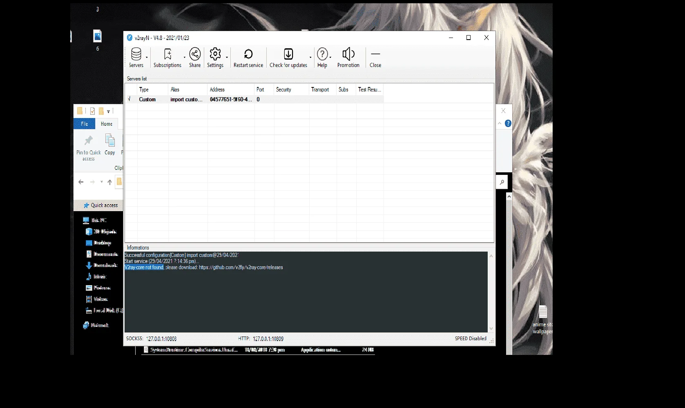
Task: Open v2rayN Settings gear
Action: pos(215,58)
